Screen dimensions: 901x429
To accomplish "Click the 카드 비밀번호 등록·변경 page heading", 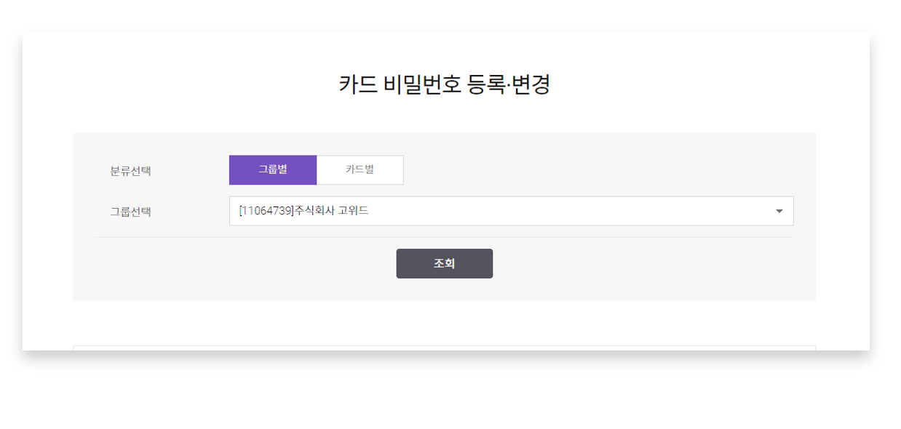I will pos(444,84).
